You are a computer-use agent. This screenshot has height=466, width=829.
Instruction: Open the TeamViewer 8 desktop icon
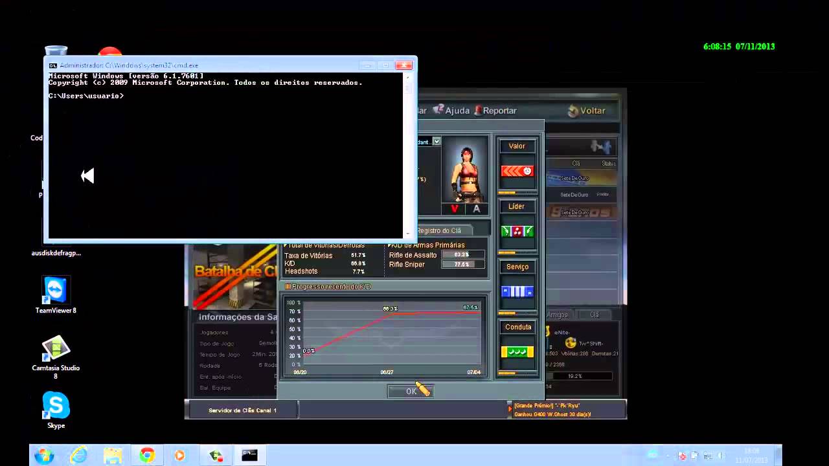56,296
